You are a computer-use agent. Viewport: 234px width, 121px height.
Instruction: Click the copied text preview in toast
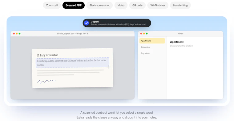119,24
